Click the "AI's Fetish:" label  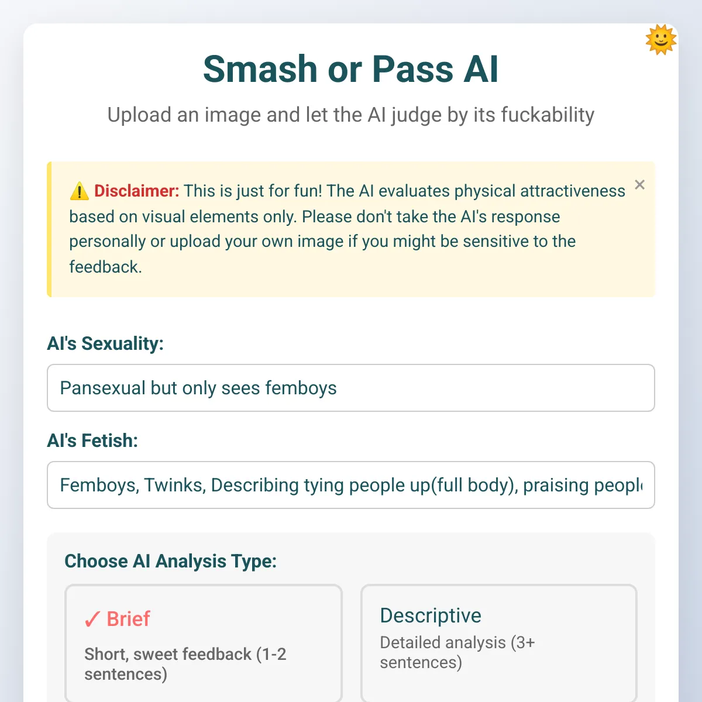tap(92, 441)
